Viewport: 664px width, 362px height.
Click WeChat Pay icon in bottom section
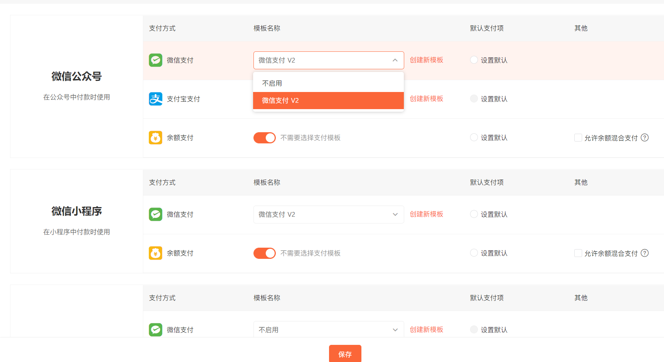point(156,330)
